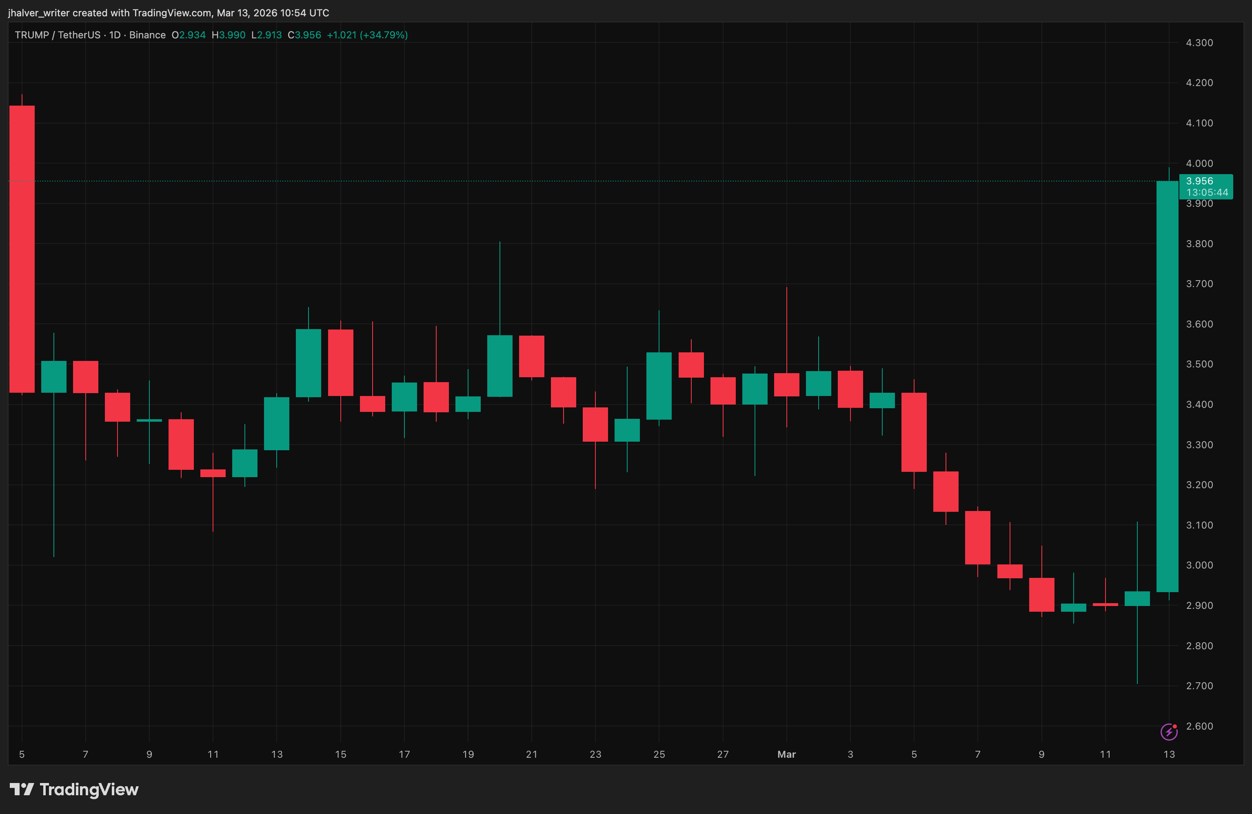This screenshot has height=814, width=1252.
Task: Click the 4.000 price scale label
Action: coord(1199,164)
